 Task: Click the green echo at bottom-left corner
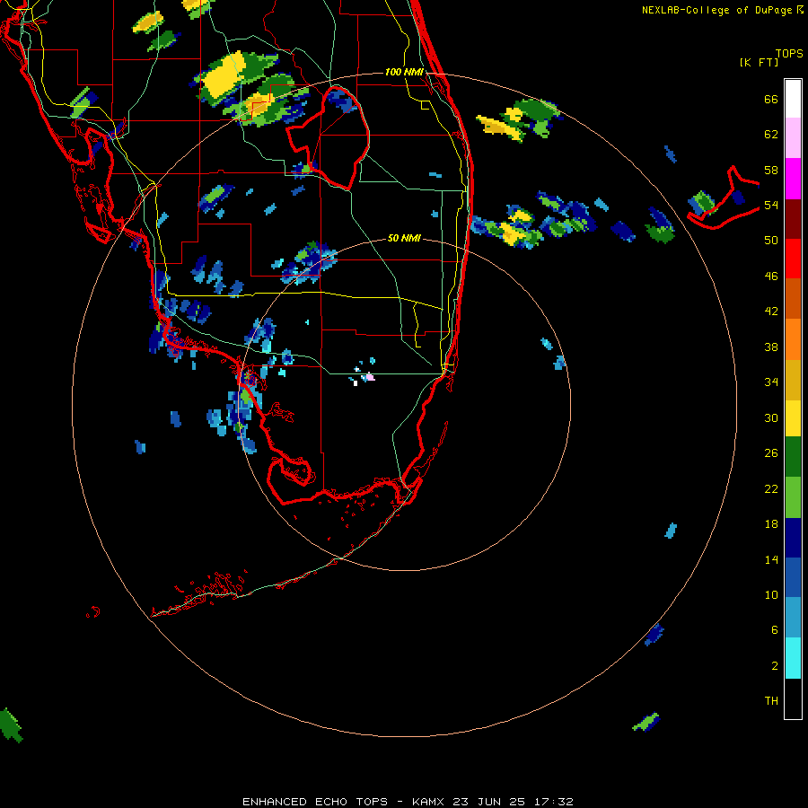tap(10, 725)
